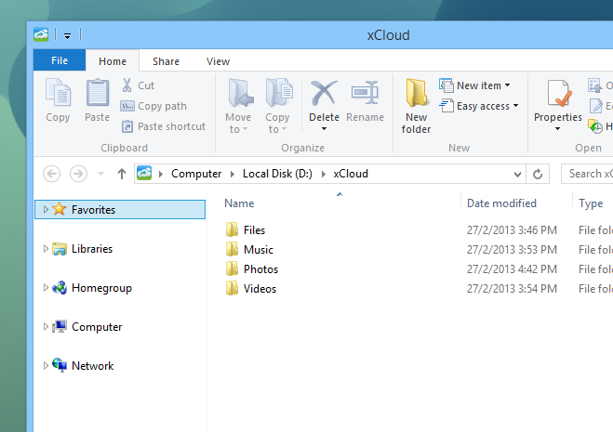Switch to the Home ribbon tab
Screen dimensions: 613x432
113,61
